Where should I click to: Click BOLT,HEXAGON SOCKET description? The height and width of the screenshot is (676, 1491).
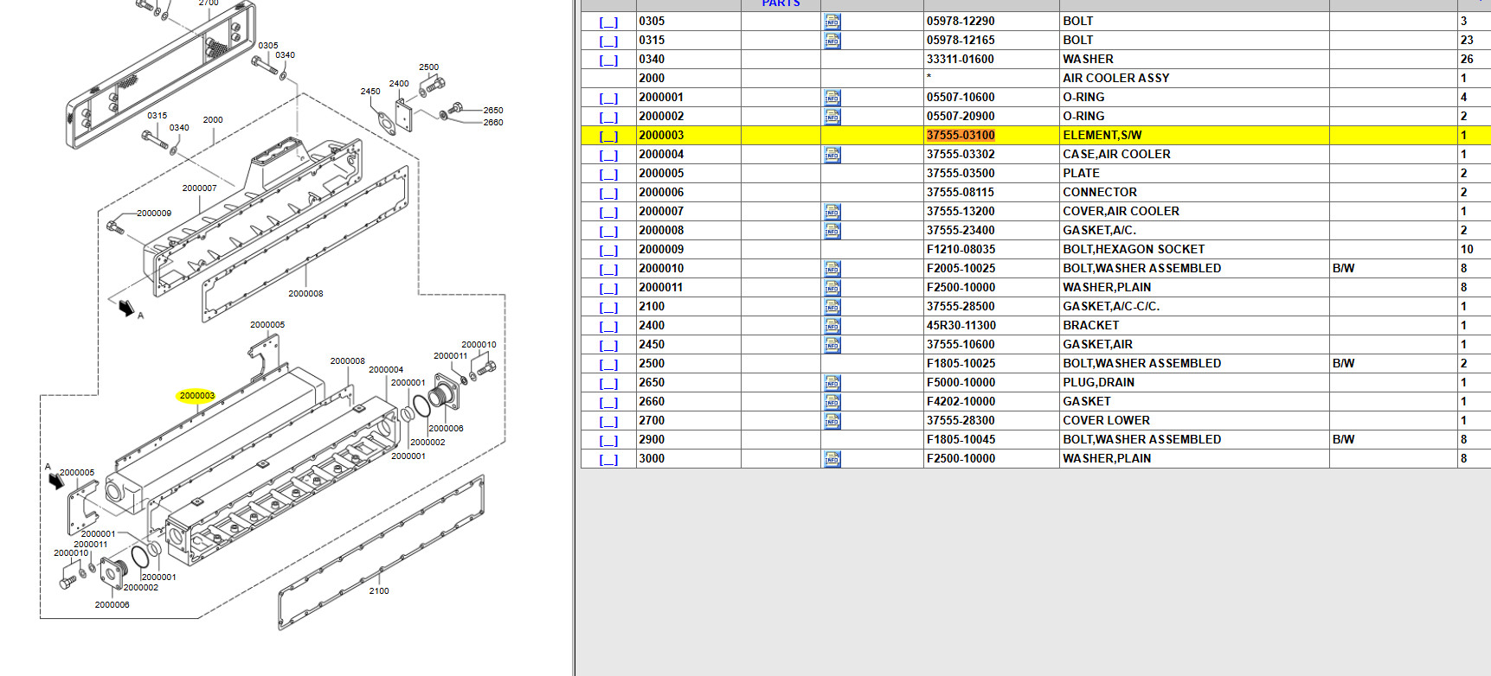pyautogui.click(x=1134, y=249)
